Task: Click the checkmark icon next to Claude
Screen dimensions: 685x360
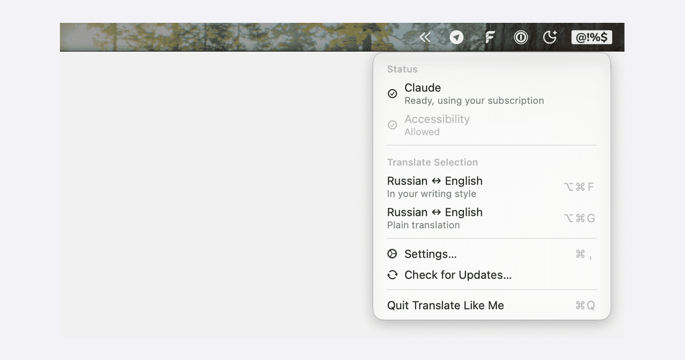Action: point(392,94)
